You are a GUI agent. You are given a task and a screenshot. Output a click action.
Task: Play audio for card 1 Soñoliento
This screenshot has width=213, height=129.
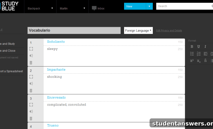[31, 56]
